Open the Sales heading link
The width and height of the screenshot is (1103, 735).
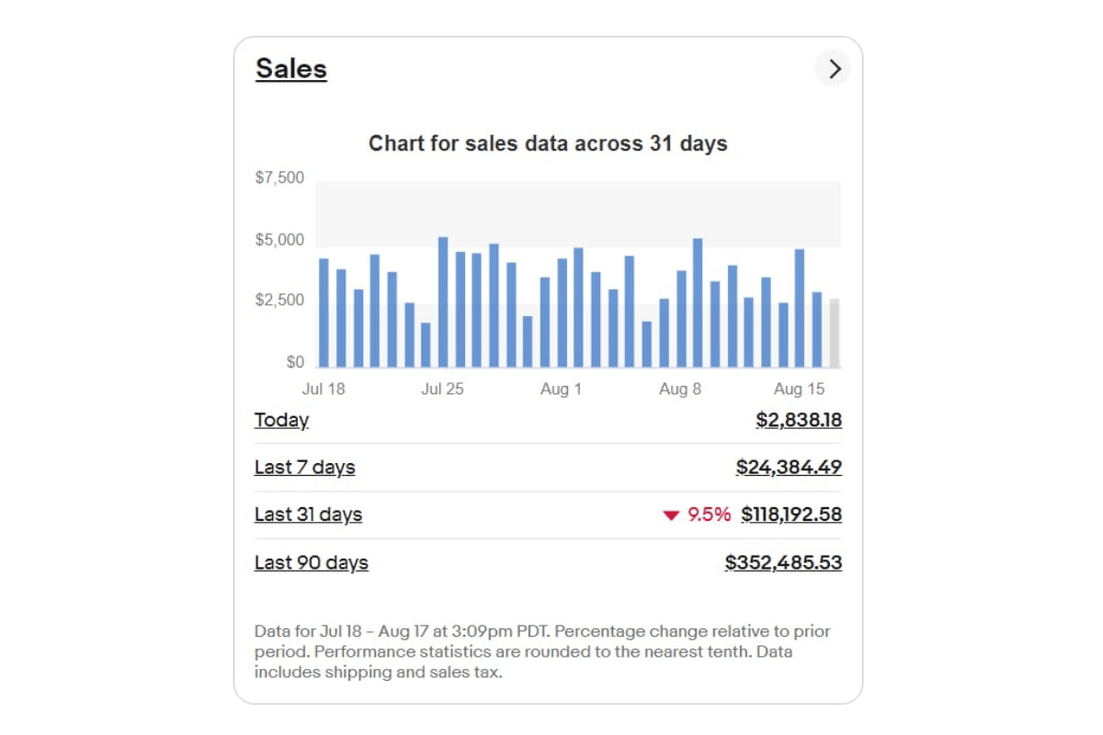click(x=291, y=69)
